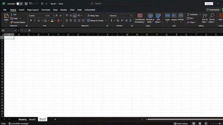Open the Format cells menu
Screen dimensions: 223x125
pos(180,18)
